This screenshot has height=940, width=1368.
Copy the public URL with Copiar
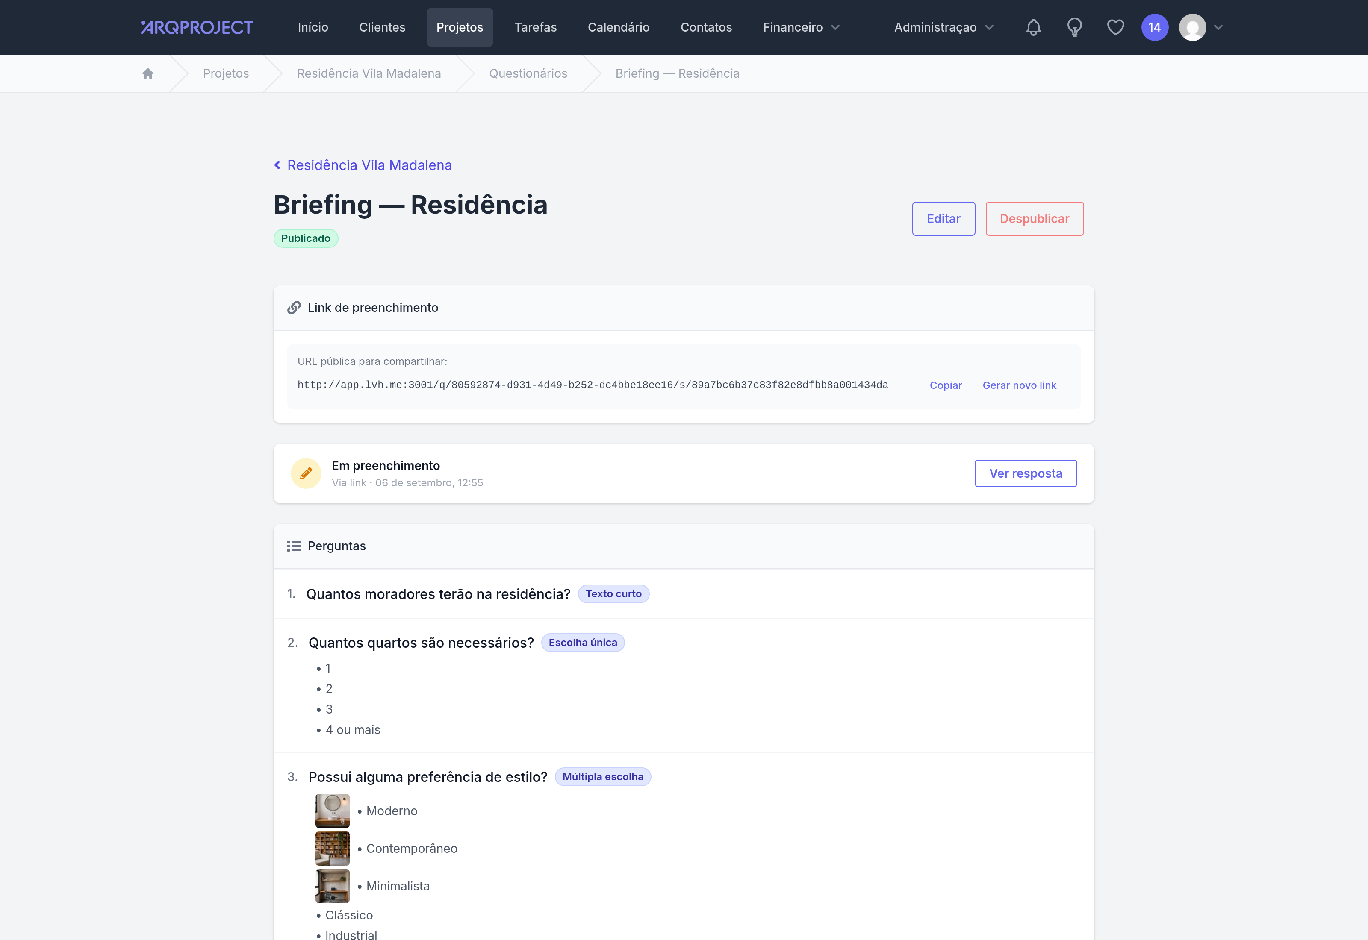tap(946, 385)
